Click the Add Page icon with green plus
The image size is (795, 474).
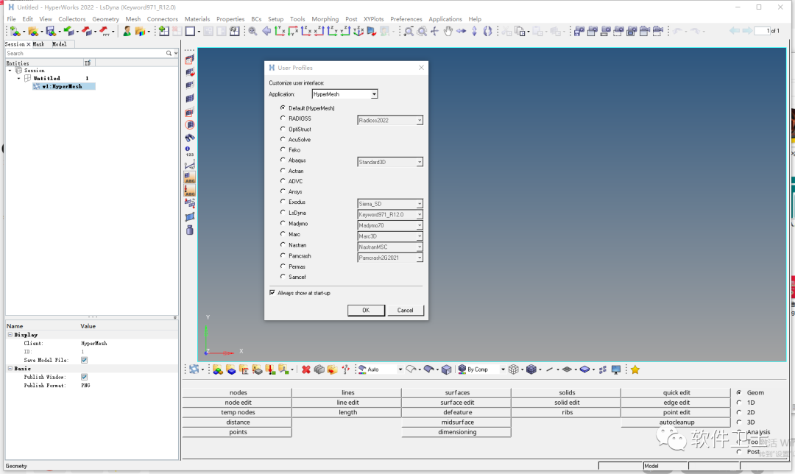pyautogui.click(x=163, y=32)
